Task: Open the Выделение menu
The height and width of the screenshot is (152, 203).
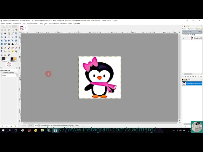Action: (x=17, y=23)
